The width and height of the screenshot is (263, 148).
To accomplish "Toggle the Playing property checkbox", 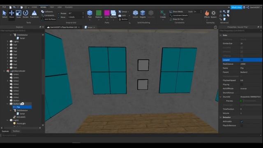I will (242, 84).
